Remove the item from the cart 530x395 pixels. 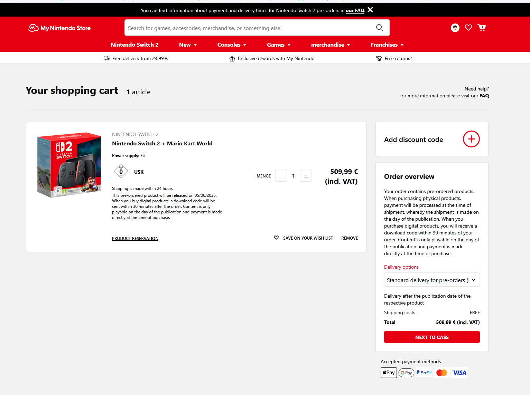pyautogui.click(x=350, y=238)
